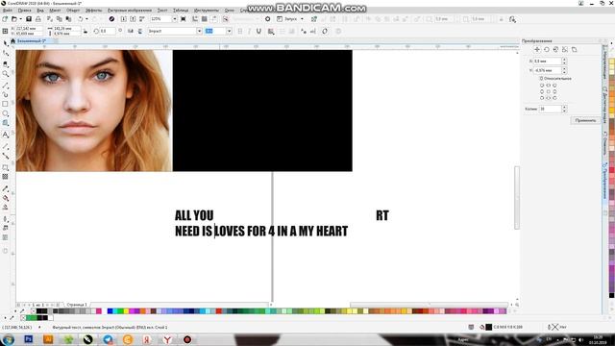Select the middle-right anchor point radio
This screenshot has height=346, width=615.
click(x=554, y=91)
